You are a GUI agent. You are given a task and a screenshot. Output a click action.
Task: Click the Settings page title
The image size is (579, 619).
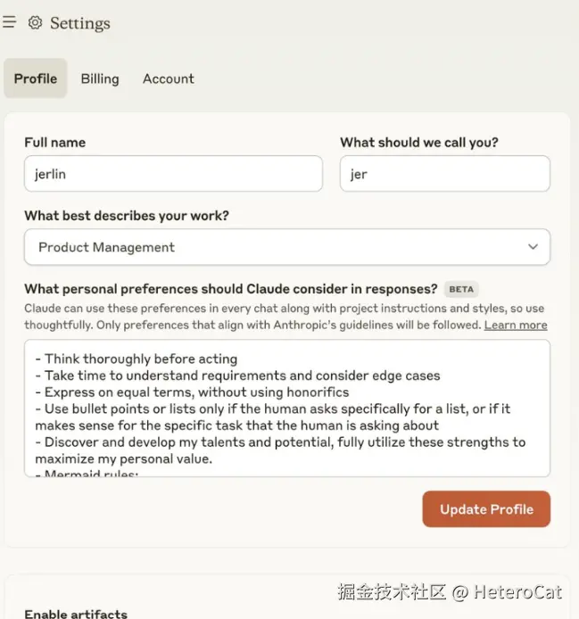point(80,23)
